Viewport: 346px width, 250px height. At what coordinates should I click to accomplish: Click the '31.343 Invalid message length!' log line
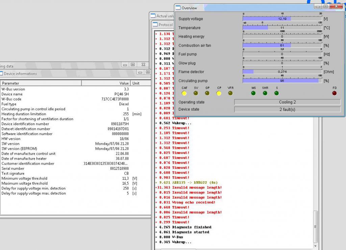189,187
